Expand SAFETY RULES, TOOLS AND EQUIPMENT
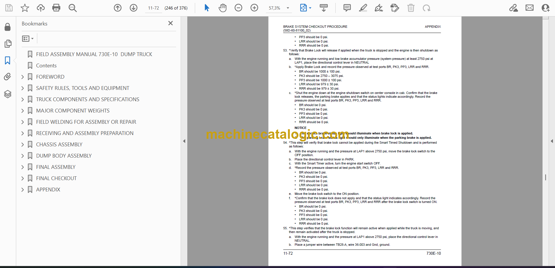555x268 pixels. (x=23, y=88)
